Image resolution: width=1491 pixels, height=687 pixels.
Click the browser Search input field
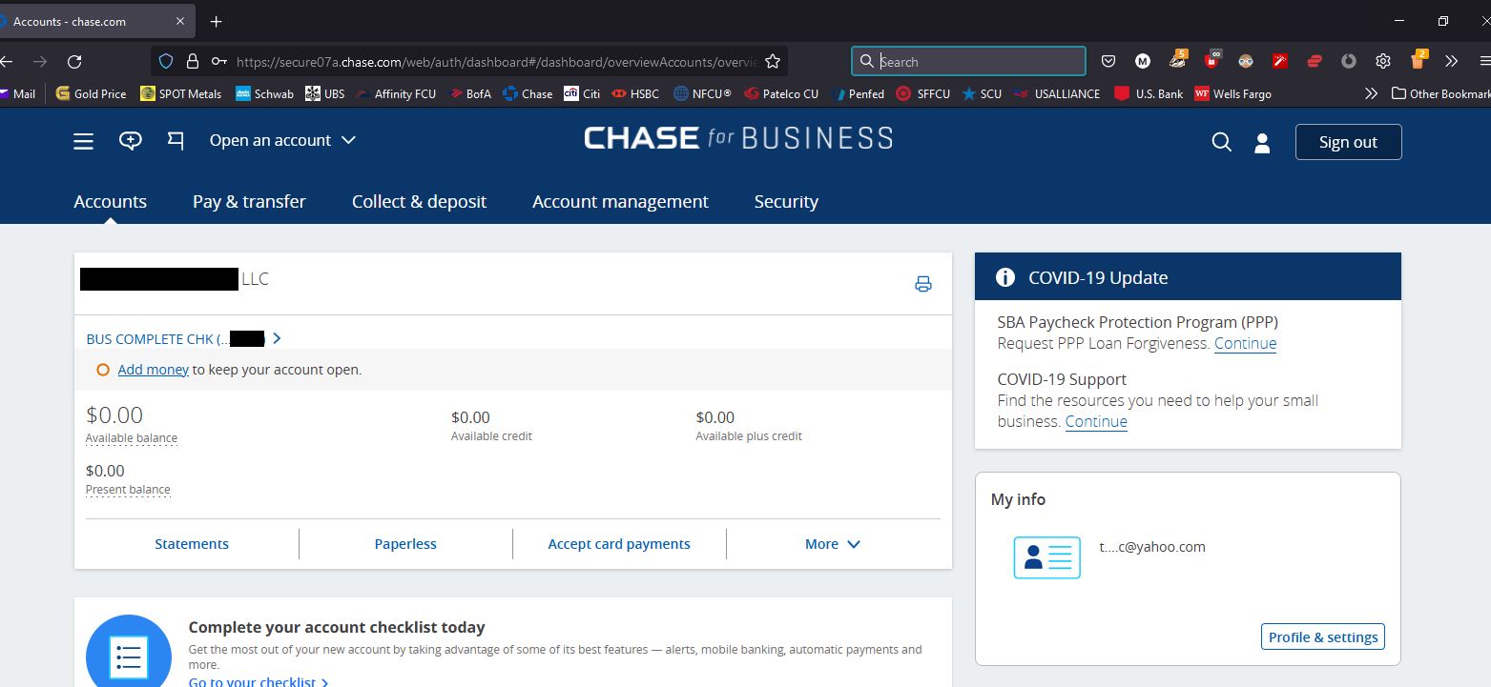[x=978, y=62]
